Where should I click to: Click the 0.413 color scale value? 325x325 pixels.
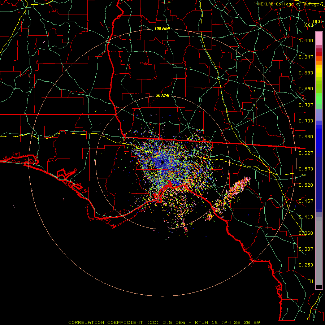click(306, 217)
